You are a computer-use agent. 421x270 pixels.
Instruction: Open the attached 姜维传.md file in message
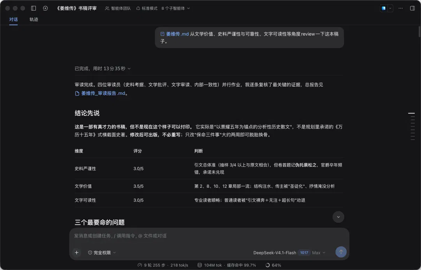[175, 34]
